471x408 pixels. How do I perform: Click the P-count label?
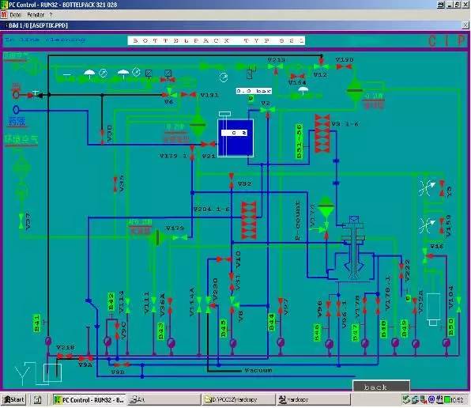(297, 221)
